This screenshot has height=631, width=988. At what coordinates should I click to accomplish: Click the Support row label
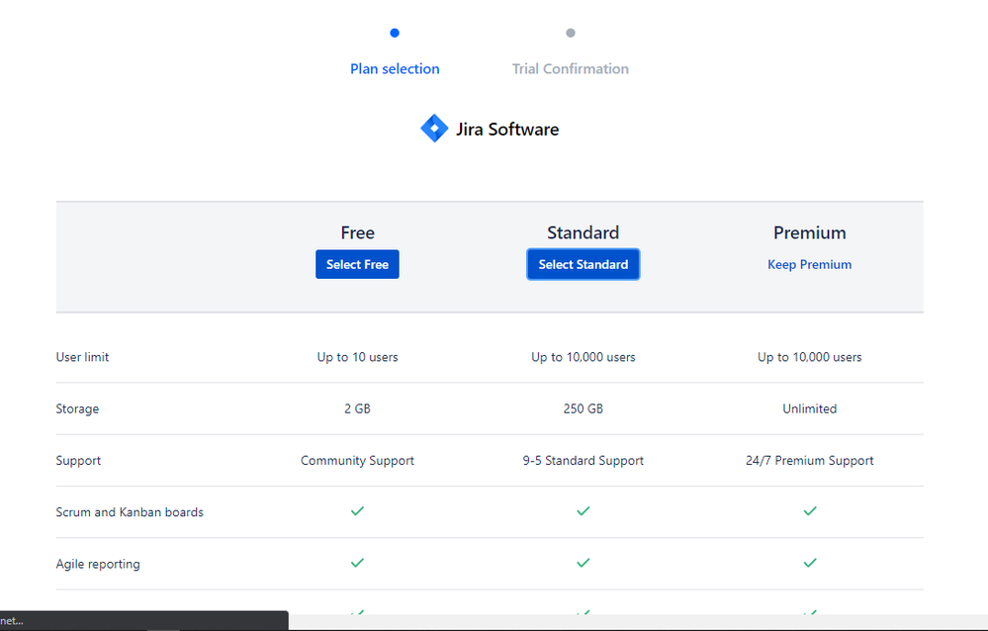coord(78,460)
